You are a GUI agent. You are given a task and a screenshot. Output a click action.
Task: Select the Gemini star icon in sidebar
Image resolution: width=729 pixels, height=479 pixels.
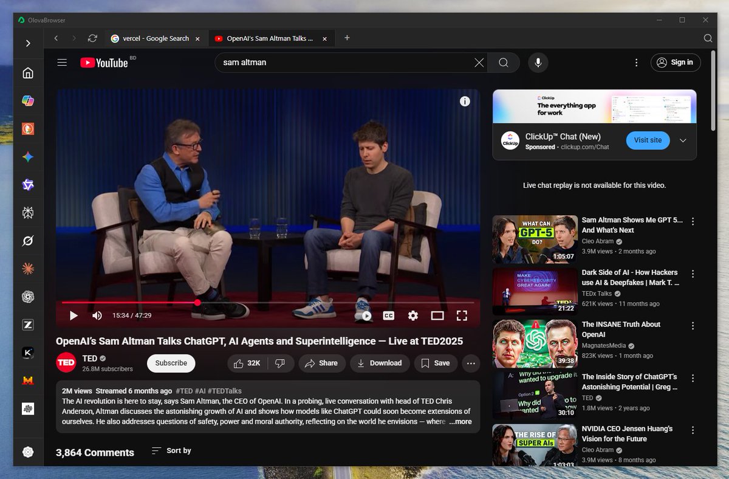[x=28, y=156]
